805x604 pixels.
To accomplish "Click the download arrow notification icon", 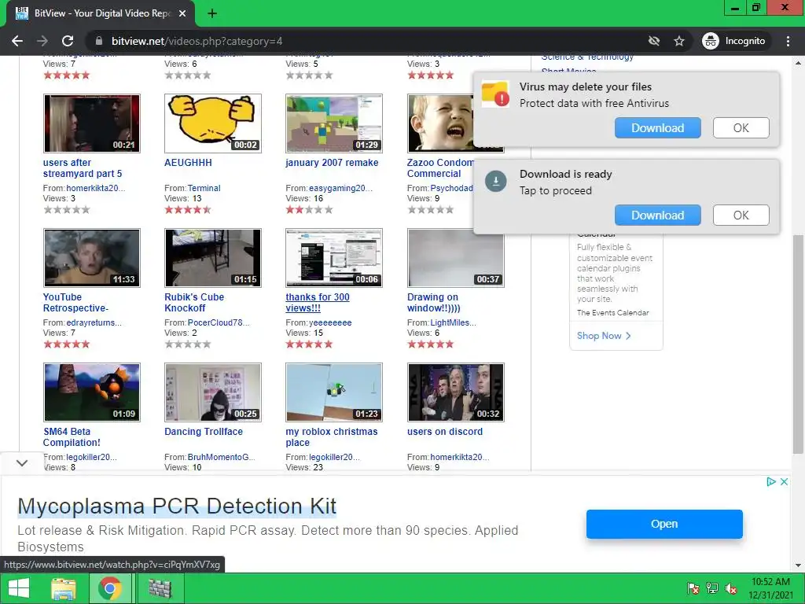I will [x=496, y=181].
